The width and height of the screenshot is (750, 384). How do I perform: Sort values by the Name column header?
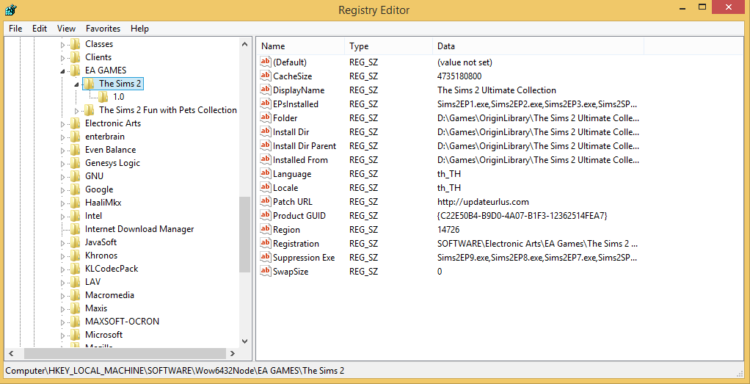pos(300,46)
